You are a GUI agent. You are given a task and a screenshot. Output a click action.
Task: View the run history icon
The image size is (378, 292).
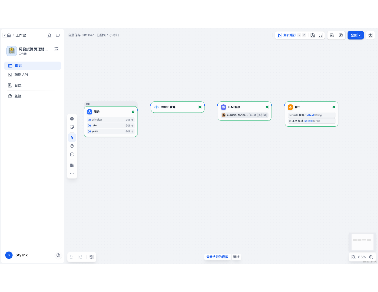click(x=313, y=35)
